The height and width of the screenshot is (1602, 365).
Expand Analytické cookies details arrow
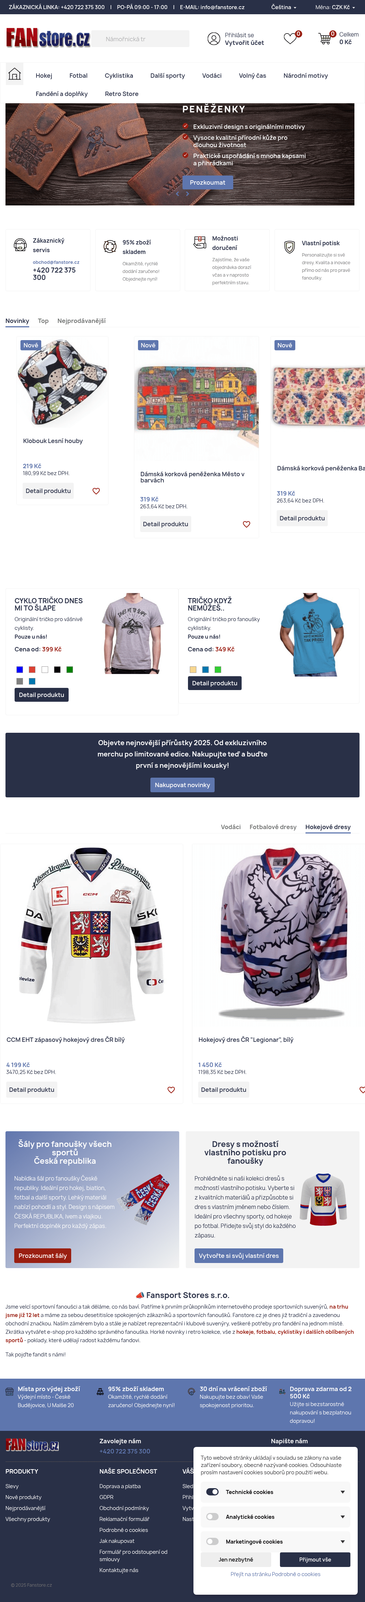(x=343, y=1517)
